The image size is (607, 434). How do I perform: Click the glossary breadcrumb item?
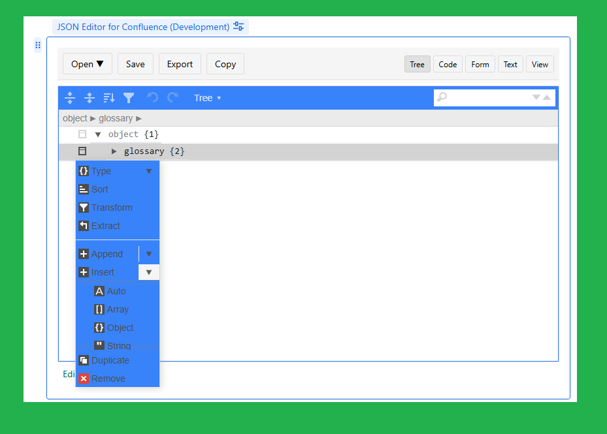pyautogui.click(x=116, y=118)
